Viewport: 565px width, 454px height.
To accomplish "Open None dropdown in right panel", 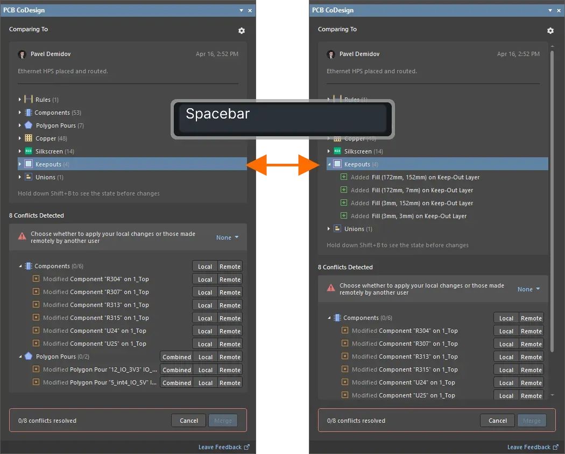I will point(528,289).
